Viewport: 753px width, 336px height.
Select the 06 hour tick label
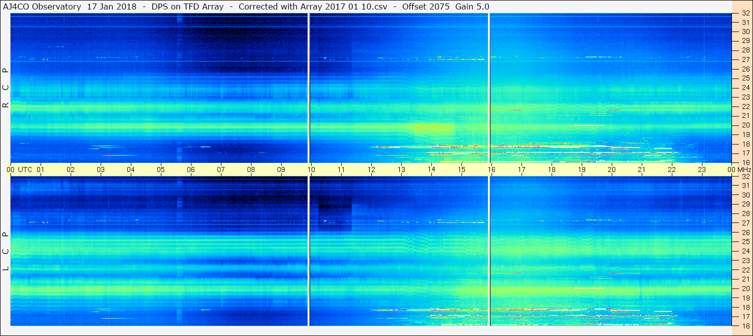[191, 169]
